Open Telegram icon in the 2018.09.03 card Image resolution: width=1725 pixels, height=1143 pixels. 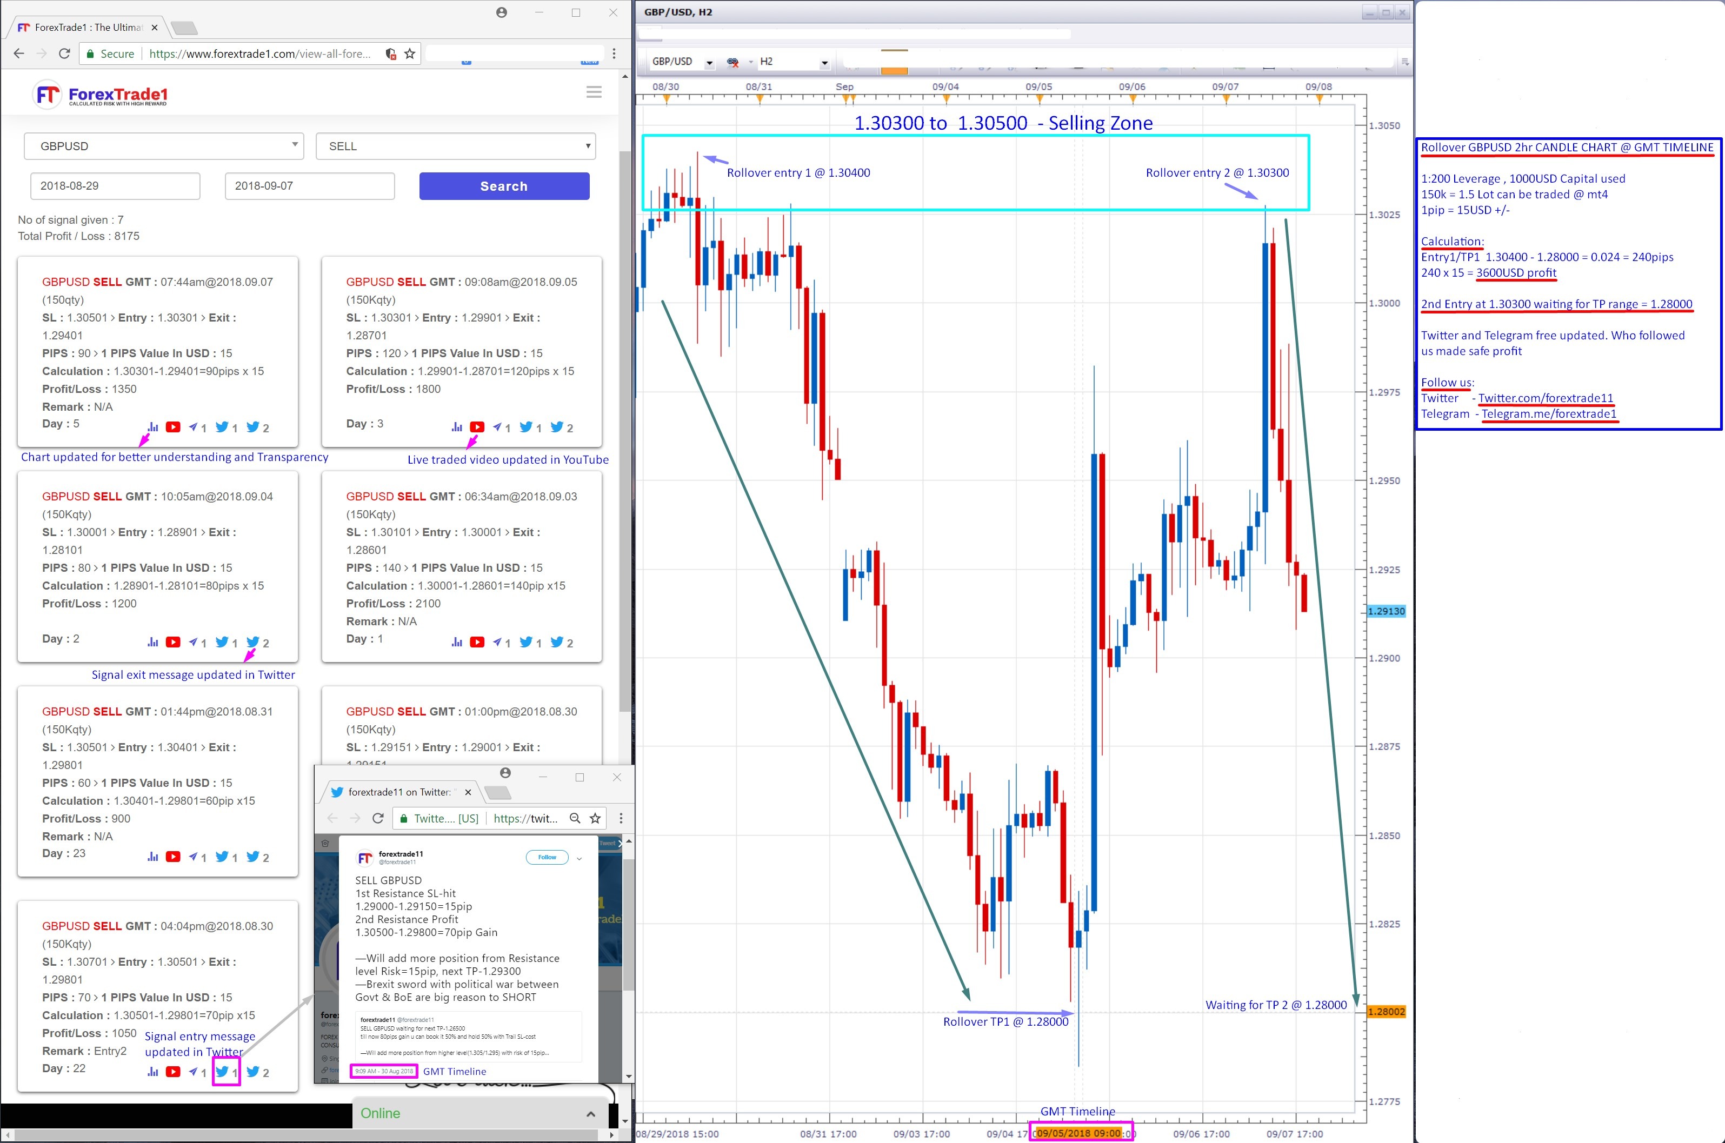(x=497, y=642)
